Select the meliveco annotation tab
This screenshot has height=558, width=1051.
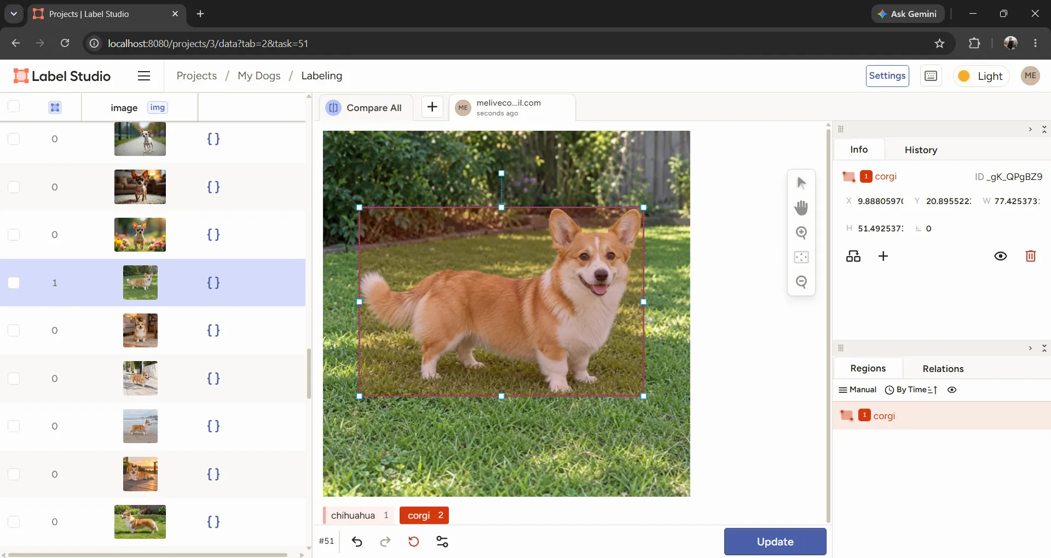[x=512, y=107]
